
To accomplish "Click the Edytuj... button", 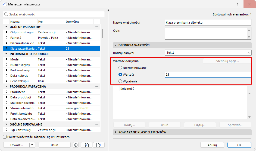I will coord(200,125).
